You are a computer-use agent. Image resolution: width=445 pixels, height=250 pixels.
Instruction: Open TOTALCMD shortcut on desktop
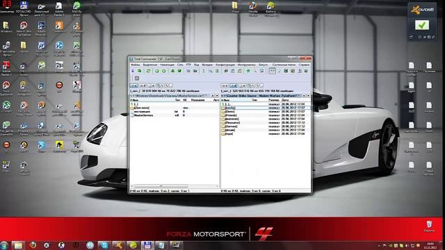(23, 8)
